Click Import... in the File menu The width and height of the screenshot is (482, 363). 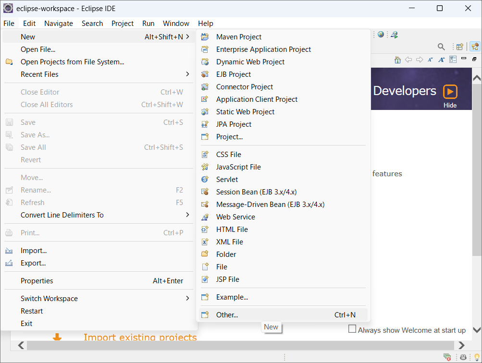pos(98,251)
